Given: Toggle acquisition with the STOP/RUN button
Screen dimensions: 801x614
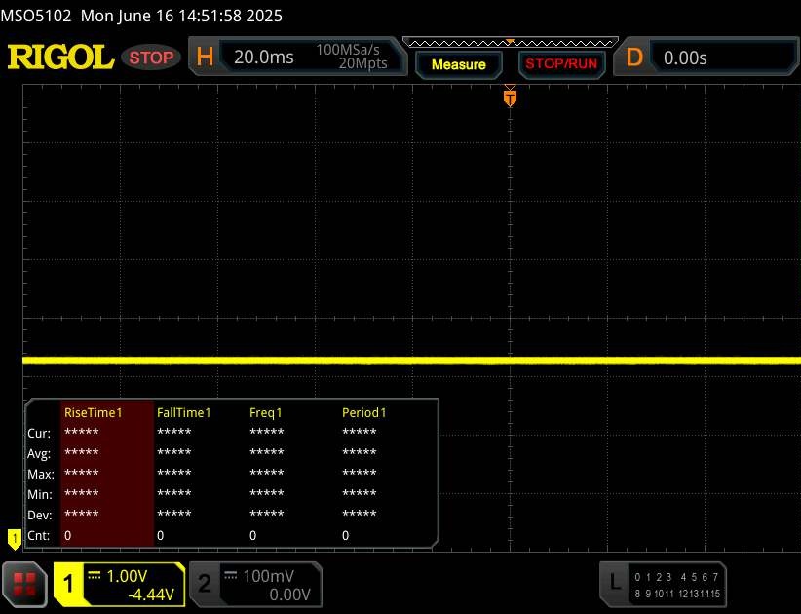Looking at the screenshot, I should pyautogui.click(x=559, y=64).
